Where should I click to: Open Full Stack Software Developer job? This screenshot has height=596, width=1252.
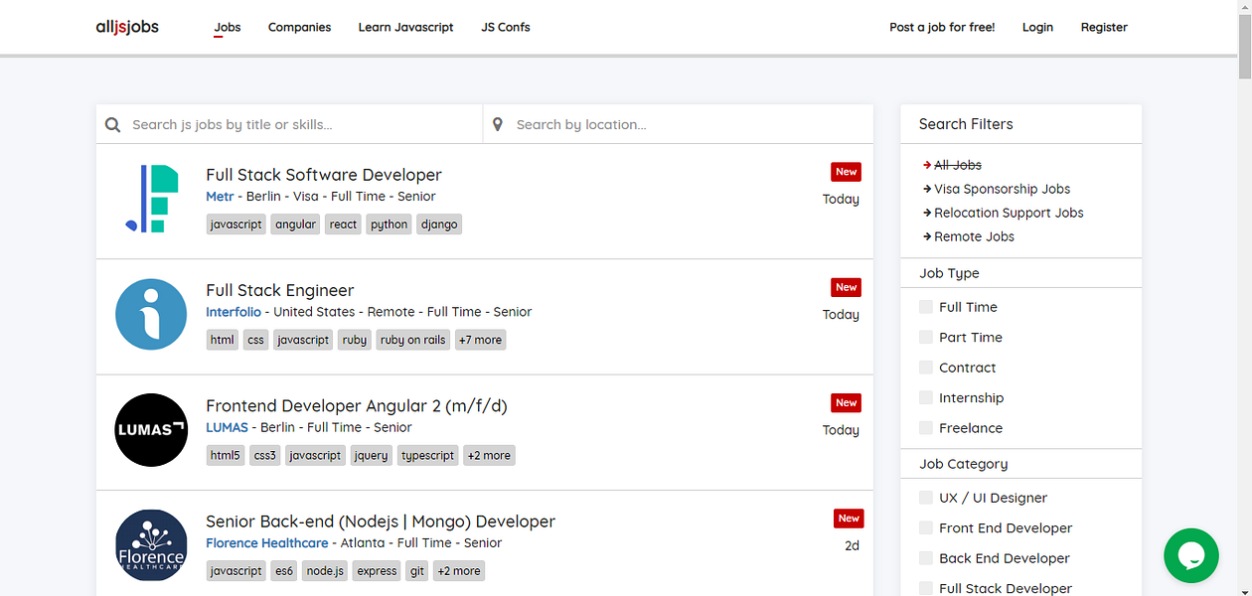(324, 175)
